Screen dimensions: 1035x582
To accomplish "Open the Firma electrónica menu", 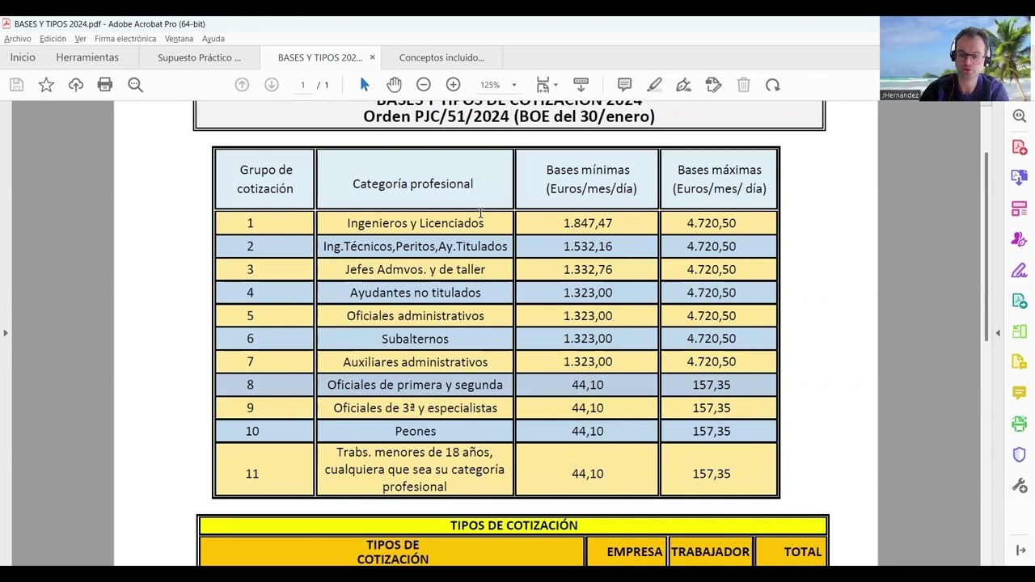I will [x=125, y=39].
